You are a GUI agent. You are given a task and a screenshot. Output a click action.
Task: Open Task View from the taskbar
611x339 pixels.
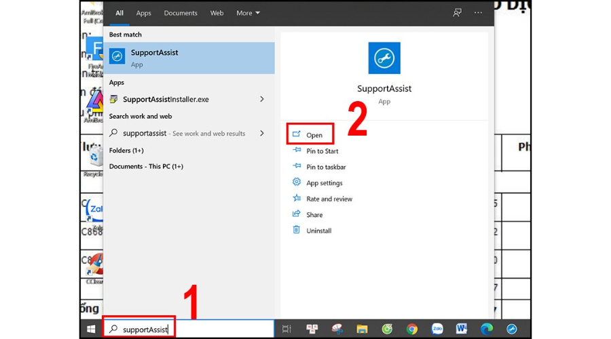coord(286,330)
